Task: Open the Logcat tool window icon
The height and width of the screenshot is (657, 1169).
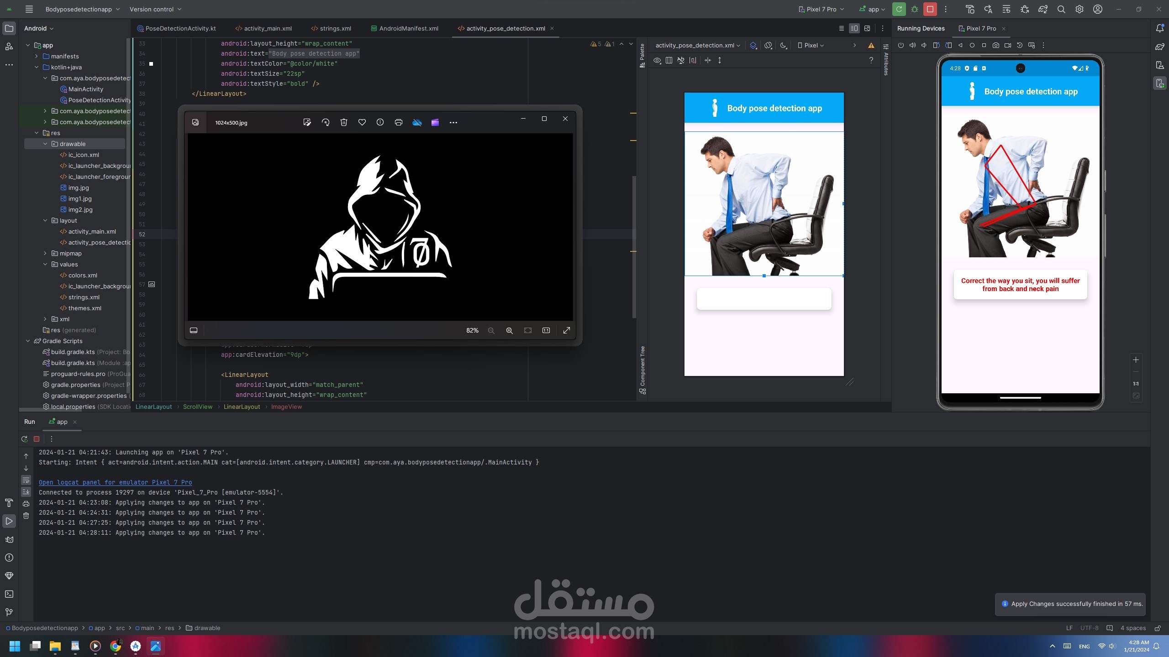Action: tap(9, 539)
